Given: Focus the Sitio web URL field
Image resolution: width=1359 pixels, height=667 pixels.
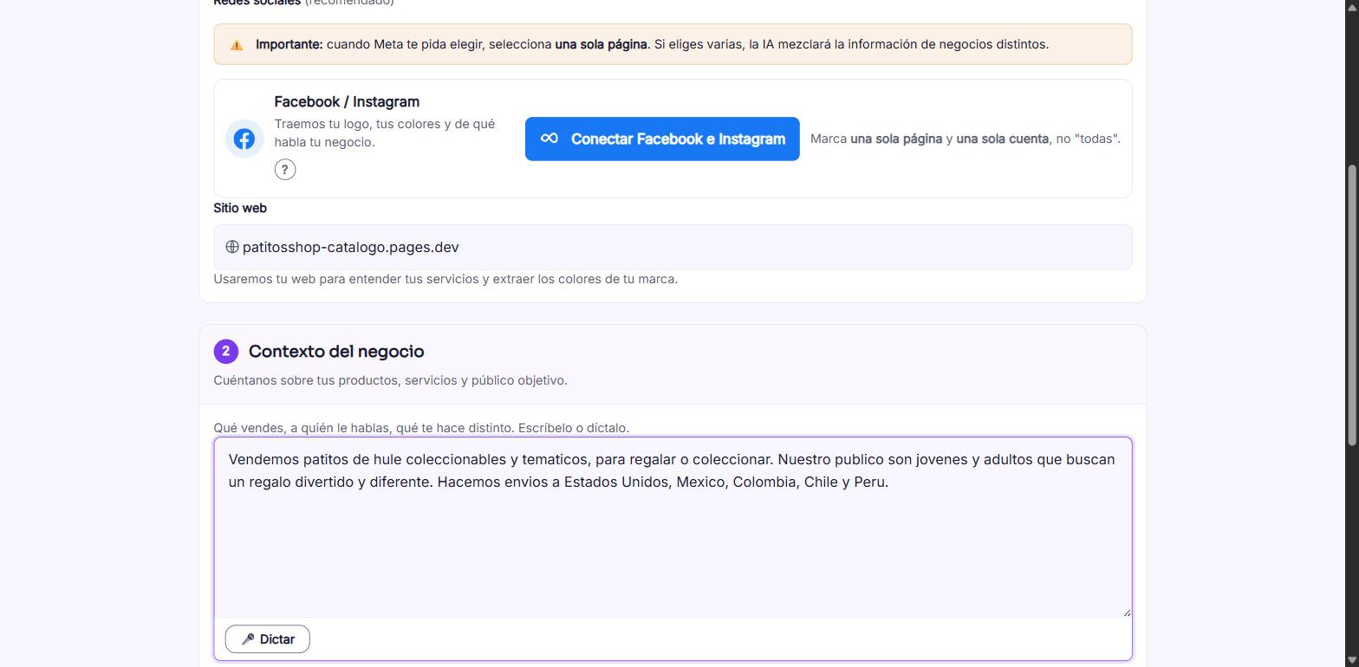Looking at the screenshot, I should tap(673, 247).
